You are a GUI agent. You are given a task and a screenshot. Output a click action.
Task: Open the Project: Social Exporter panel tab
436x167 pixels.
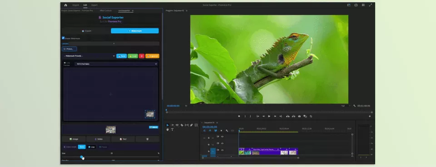tap(77, 11)
